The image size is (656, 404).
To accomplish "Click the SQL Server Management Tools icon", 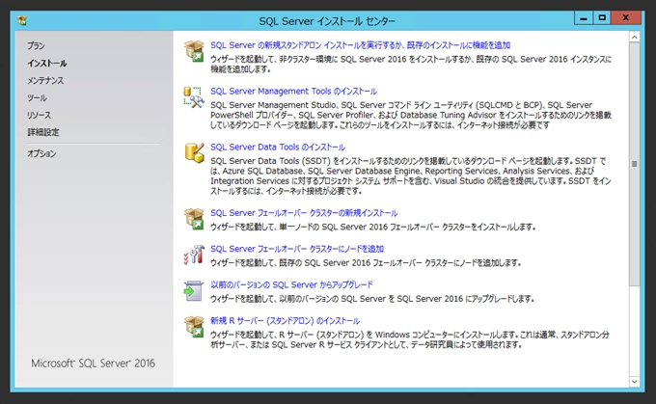I will [194, 97].
